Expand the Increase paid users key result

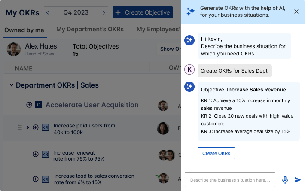pyautogui.click(x=28, y=127)
